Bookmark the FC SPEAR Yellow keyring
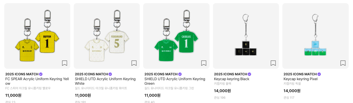 (x=65, y=63)
